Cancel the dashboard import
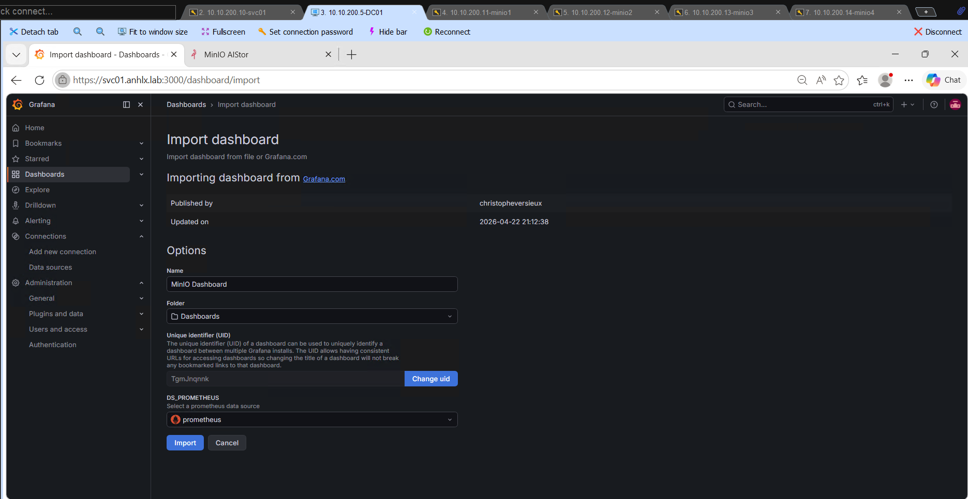968x499 pixels. [x=227, y=443]
